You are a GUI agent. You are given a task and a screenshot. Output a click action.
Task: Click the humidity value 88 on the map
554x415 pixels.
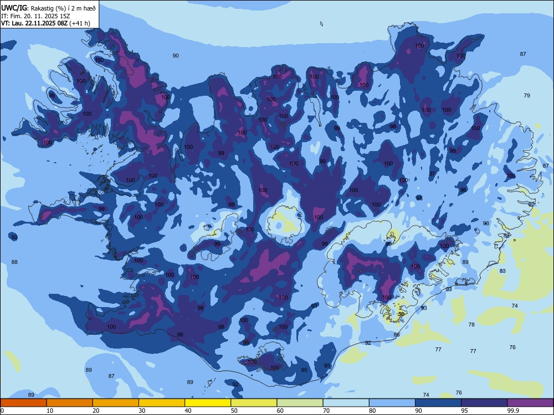coord(14,262)
